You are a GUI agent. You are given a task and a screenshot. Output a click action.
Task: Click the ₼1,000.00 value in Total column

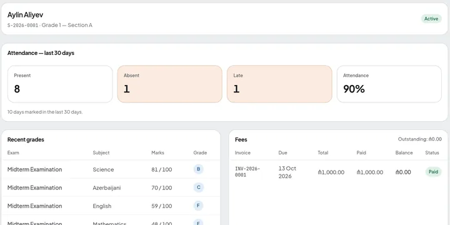pos(331,172)
